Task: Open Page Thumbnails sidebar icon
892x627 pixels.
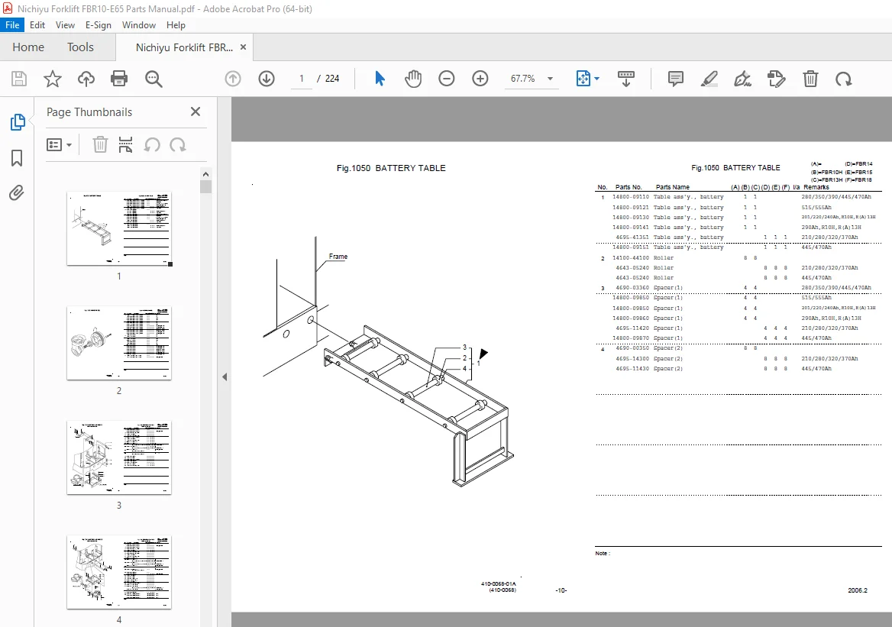Action: click(x=17, y=121)
